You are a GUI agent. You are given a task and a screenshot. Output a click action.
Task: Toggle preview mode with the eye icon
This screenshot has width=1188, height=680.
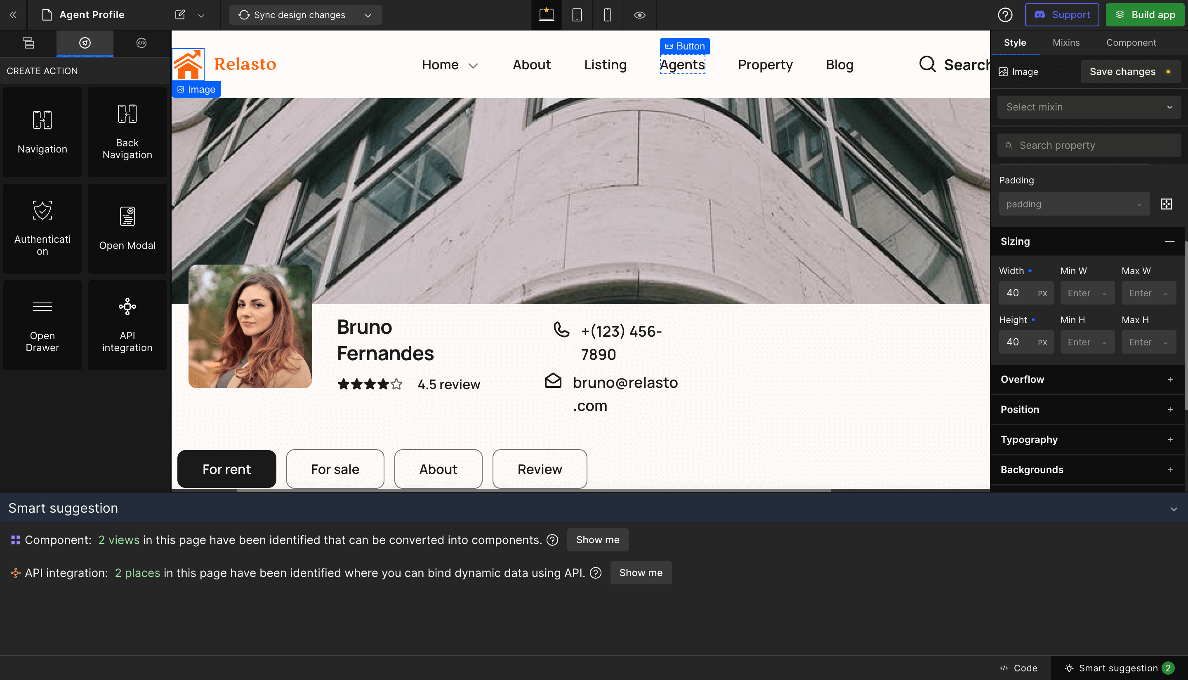pos(639,14)
